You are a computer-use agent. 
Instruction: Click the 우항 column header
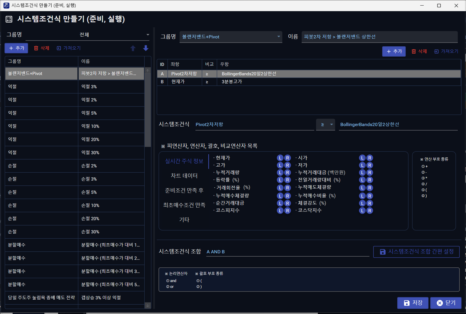(339, 65)
